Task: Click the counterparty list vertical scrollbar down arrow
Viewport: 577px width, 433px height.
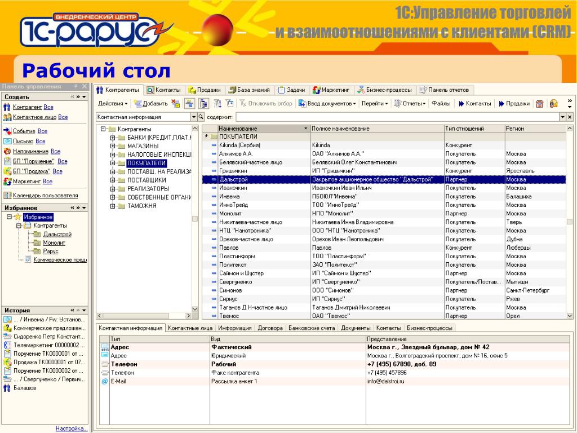Action: tap(570, 316)
